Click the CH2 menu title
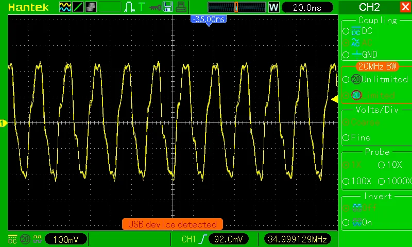This screenshot has width=412, height=247. (x=369, y=7)
